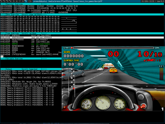Select the mov [ebp-001C],eax code line
This screenshot has width=165, height=124.
pyautogui.click(x=25, y=48)
